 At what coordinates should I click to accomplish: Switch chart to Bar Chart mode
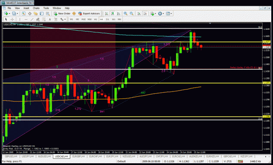[107, 14]
